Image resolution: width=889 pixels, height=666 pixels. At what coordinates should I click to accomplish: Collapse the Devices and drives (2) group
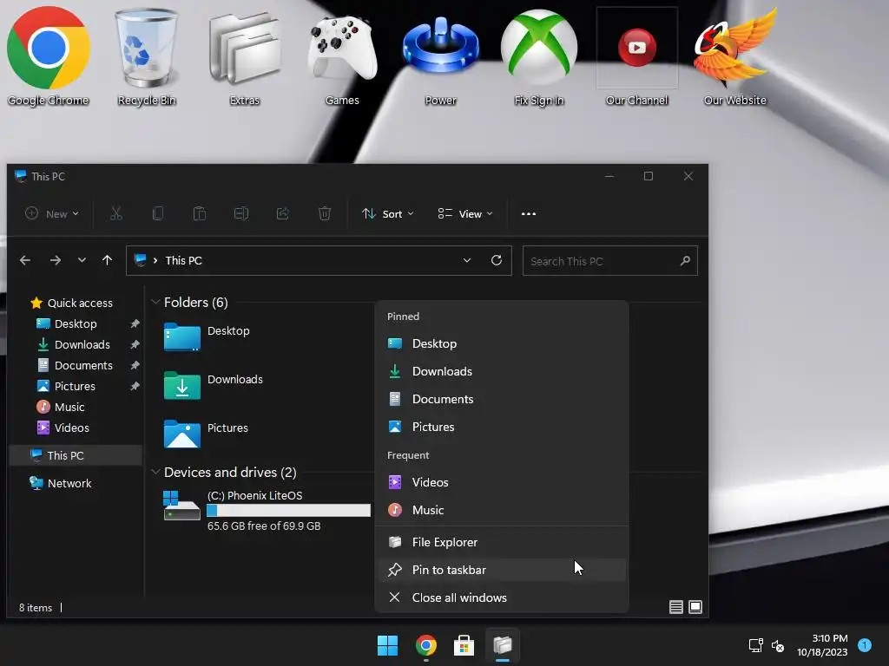tap(155, 472)
